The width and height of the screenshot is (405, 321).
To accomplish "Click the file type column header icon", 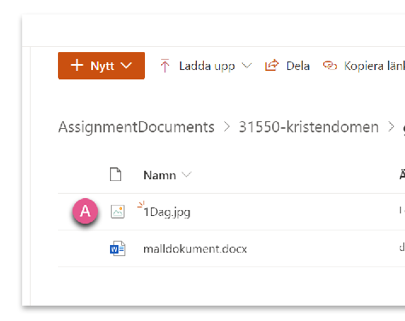I will coord(116,174).
